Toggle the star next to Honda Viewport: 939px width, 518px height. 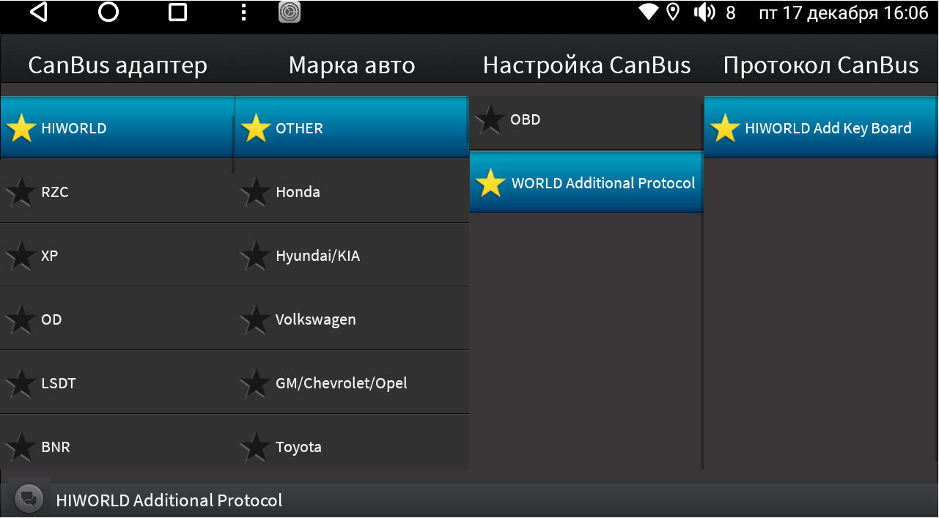pos(256,192)
